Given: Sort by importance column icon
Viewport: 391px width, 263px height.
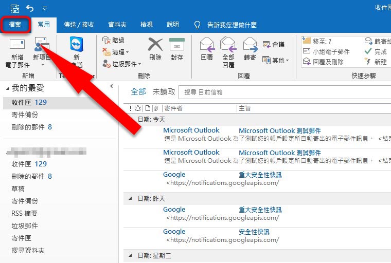Looking at the screenshot, I should point(131,108).
